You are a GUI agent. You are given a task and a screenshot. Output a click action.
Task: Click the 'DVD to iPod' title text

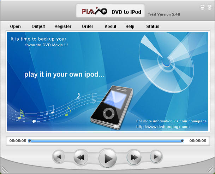click(x=126, y=12)
